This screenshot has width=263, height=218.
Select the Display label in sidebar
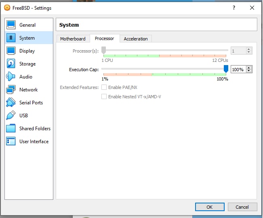pos(27,51)
